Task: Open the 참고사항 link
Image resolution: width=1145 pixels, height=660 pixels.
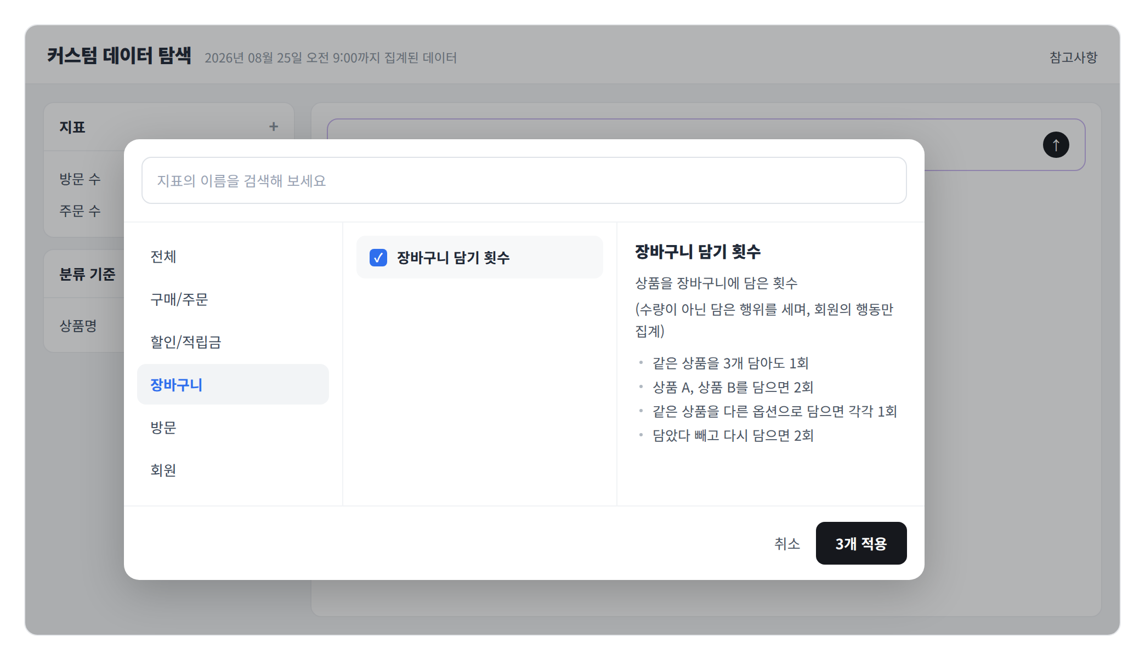Action: click(1073, 58)
